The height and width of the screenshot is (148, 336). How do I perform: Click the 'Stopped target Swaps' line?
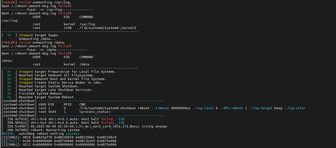click(39, 35)
